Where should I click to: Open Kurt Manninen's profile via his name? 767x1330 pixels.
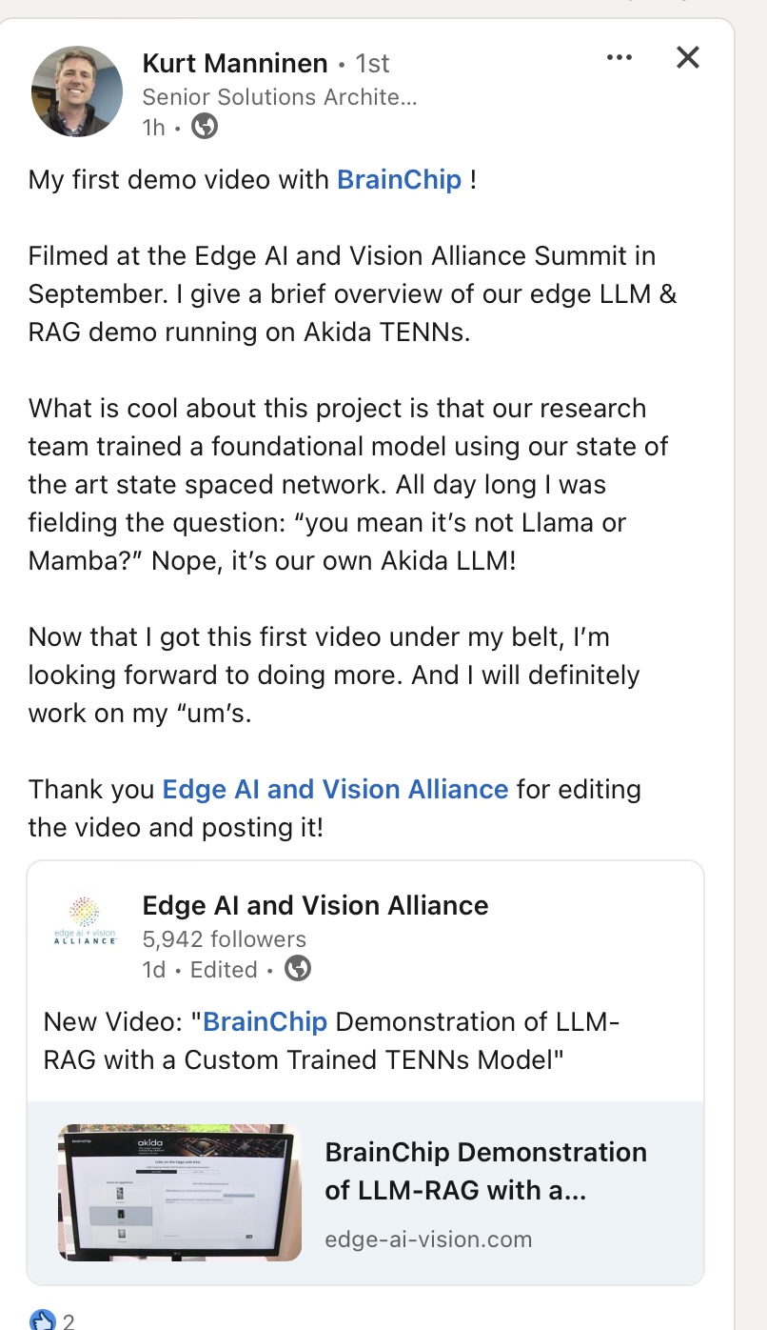click(234, 64)
